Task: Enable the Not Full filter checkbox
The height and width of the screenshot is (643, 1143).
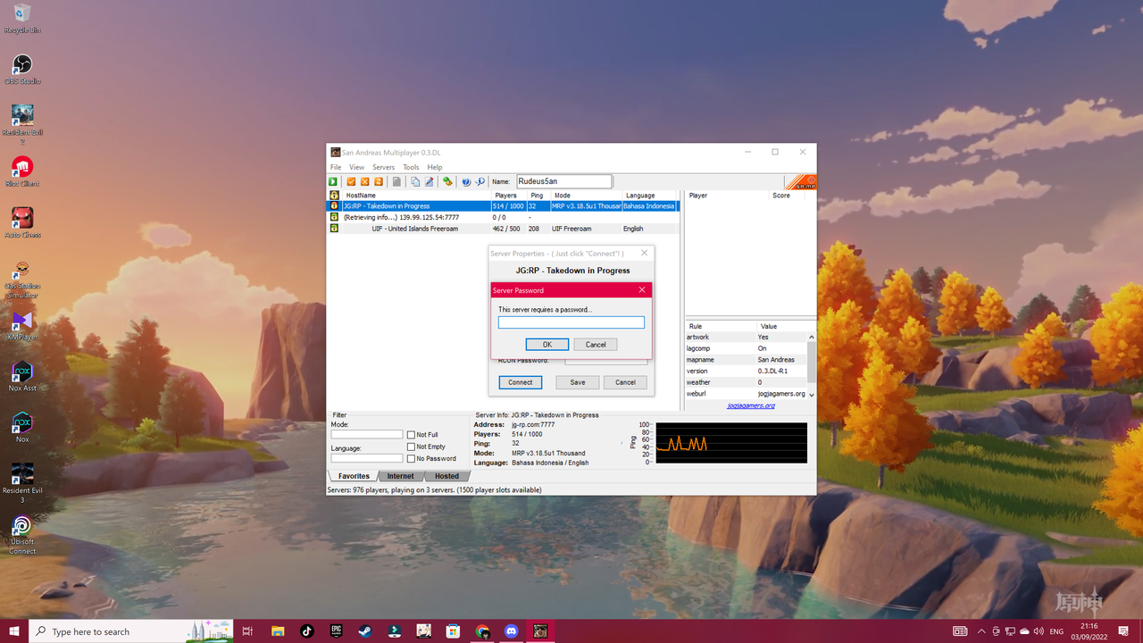Action: click(x=411, y=435)
